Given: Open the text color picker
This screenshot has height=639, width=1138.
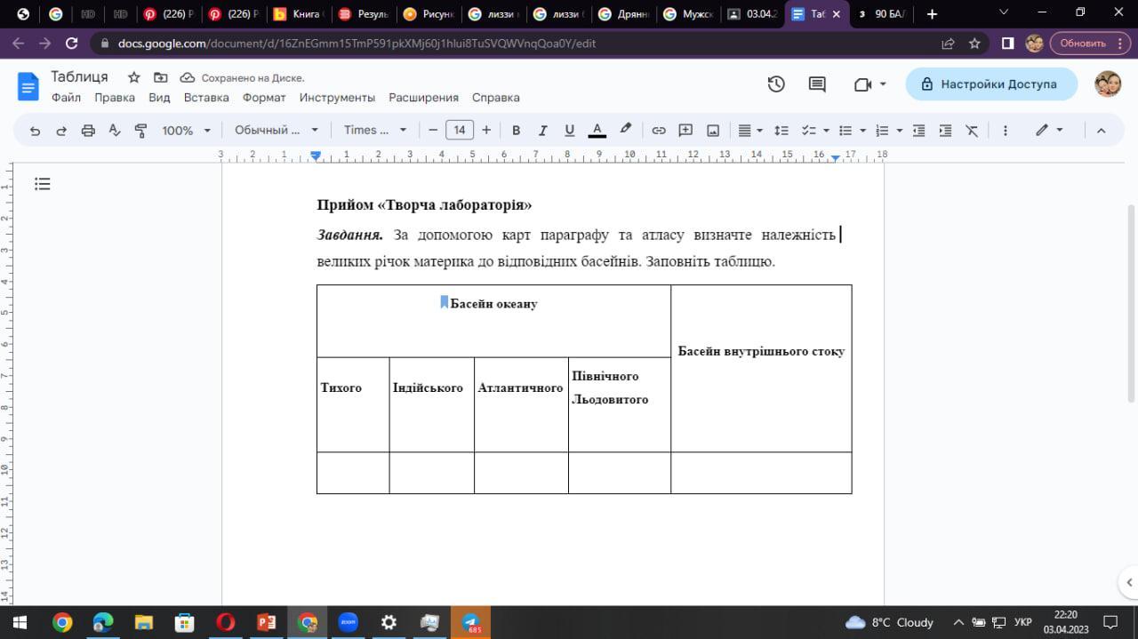Looking at the screenshot, I should pyautogui.click(x=597, y=131).
